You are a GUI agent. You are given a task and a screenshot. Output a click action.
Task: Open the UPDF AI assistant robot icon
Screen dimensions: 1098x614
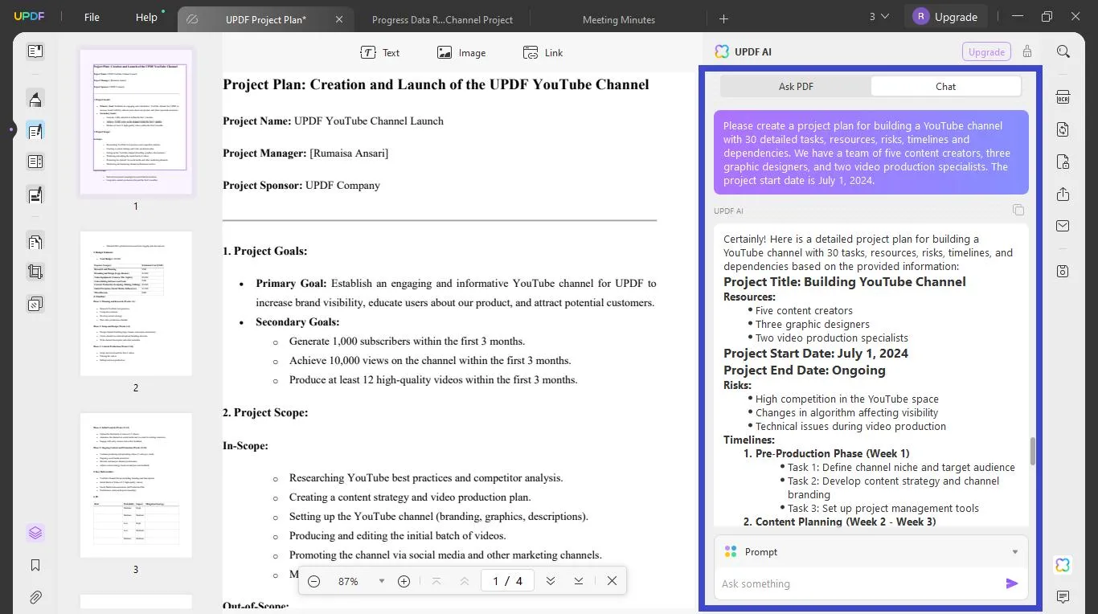pos(1063,565)
